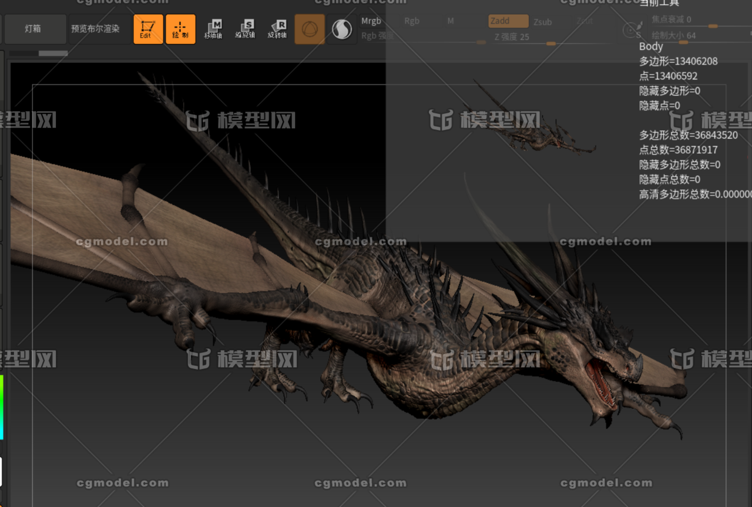Click the Body subtool name text
This screenshot has height=507, width=752.
click(x=651, y=46)
